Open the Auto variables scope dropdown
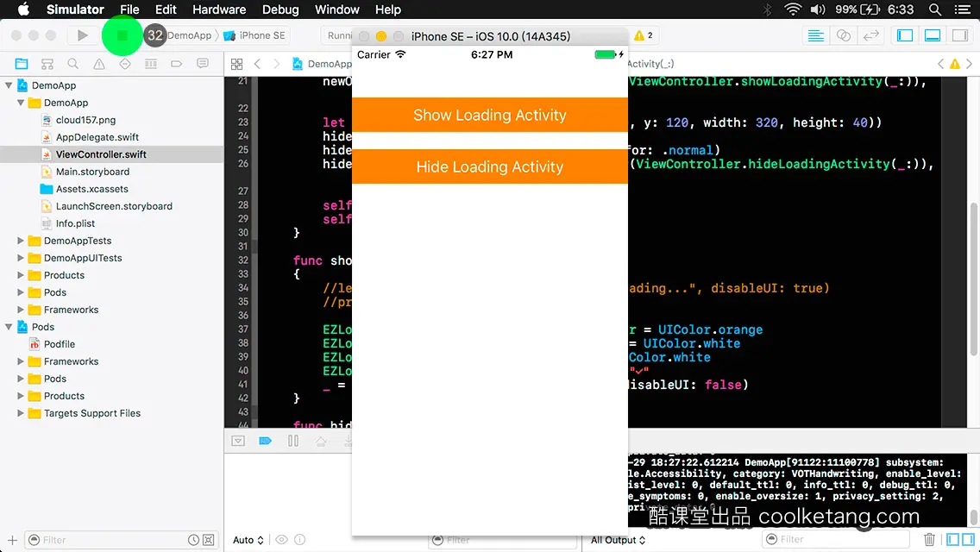Screen dimensions: 980x552 tap(248, 540)
